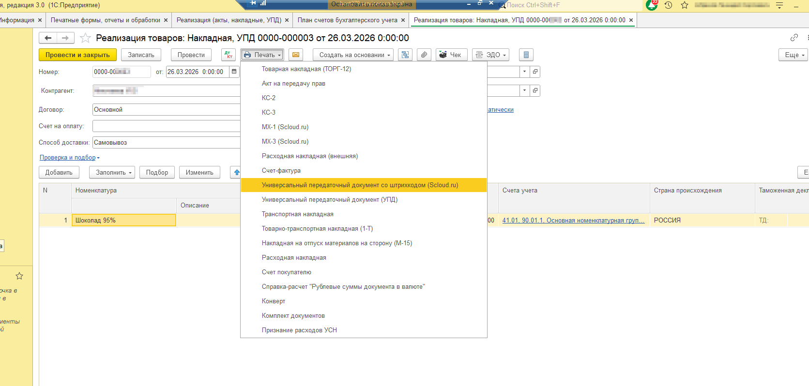Open the report list icon next to ЭДО
The width and height of the screenshot is (809, 386).
point(526,55)
